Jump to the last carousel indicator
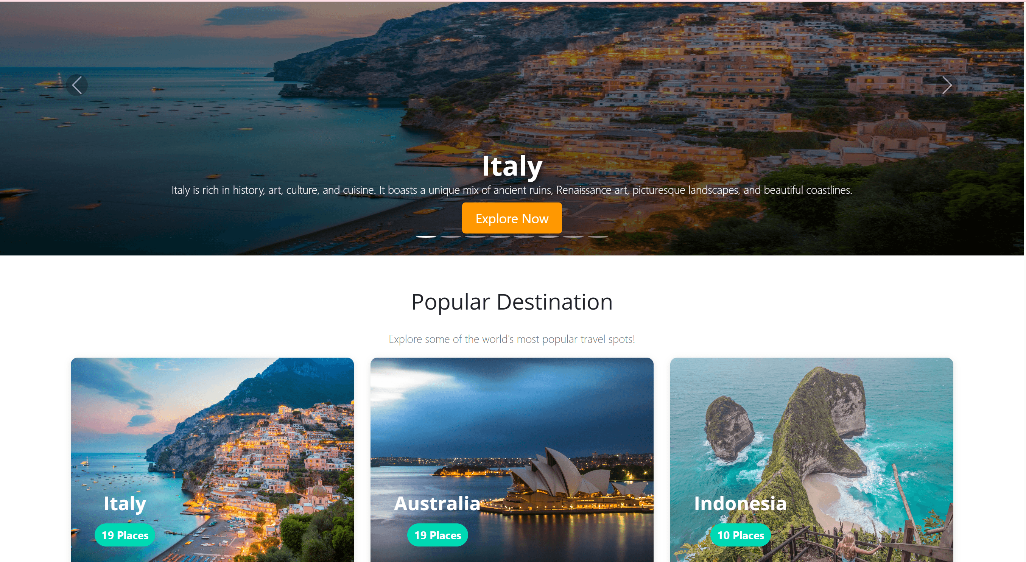Screen dimensions: 1026x562 coord(598,237)
